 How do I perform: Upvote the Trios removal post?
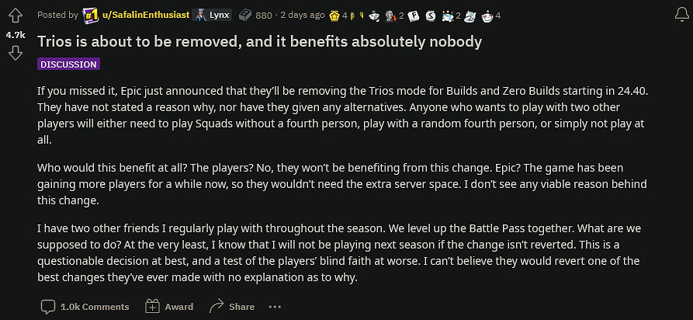[15, 16]
